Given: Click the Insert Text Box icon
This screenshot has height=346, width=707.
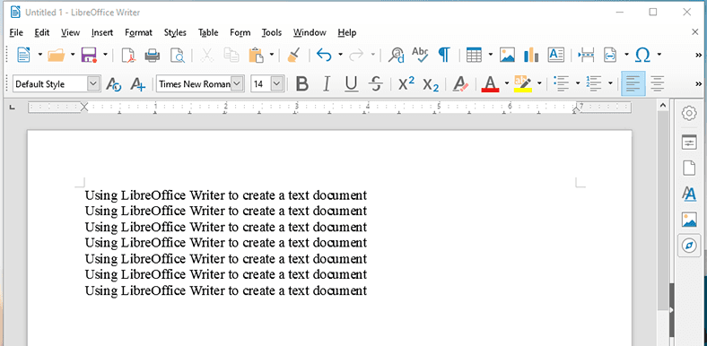Looking at the screenshot, I should (556, 55).
